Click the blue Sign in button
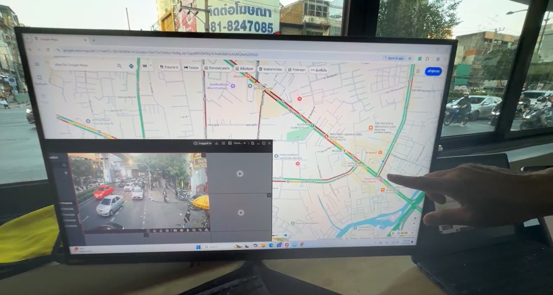The width and height of the screenshot is (553, 295). click(x=433, y=71)
